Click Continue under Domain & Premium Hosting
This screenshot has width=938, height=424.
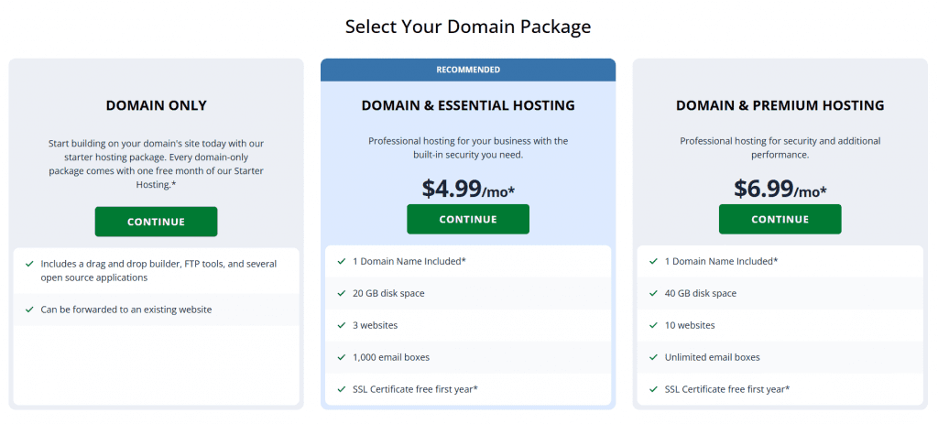[780, 220]
